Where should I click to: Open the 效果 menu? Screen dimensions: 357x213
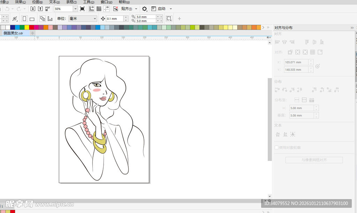(x=20, y=2)
